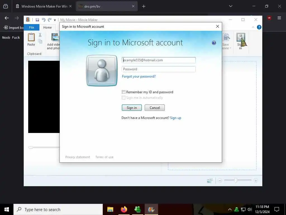
Task: Click the green Messenger people taskbar icon
Action: (137, 209)
